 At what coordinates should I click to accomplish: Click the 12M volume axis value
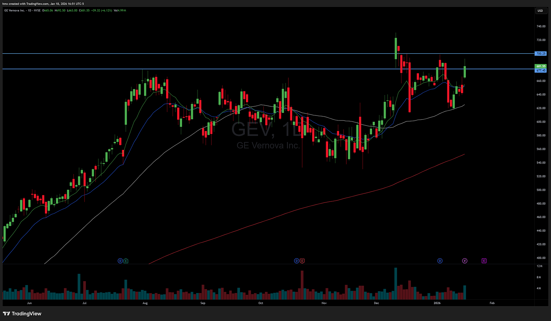[x=539, y=266]
